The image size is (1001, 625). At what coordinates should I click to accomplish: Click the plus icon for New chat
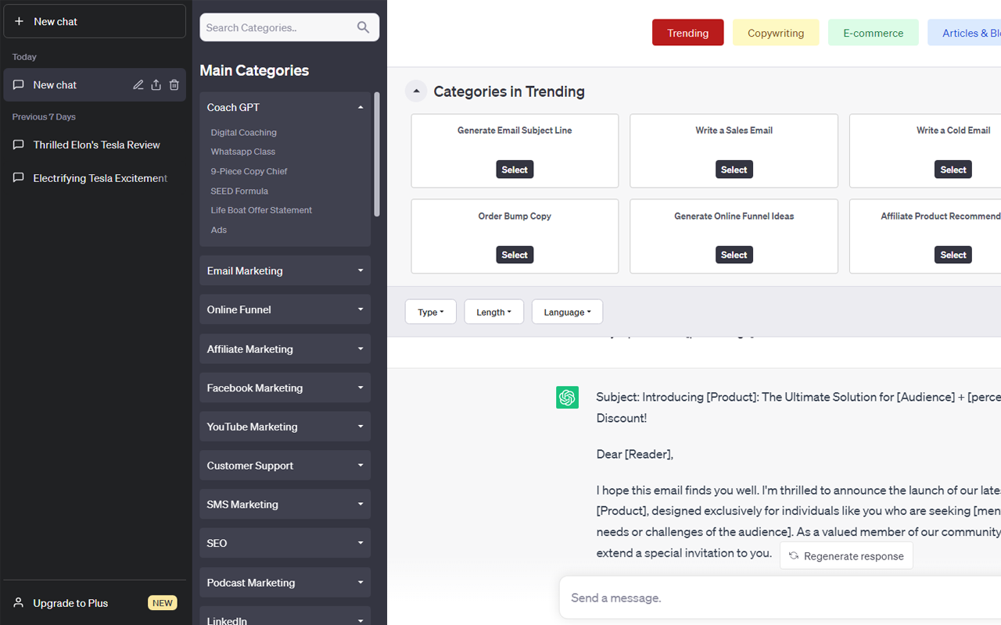coord(20,22)
